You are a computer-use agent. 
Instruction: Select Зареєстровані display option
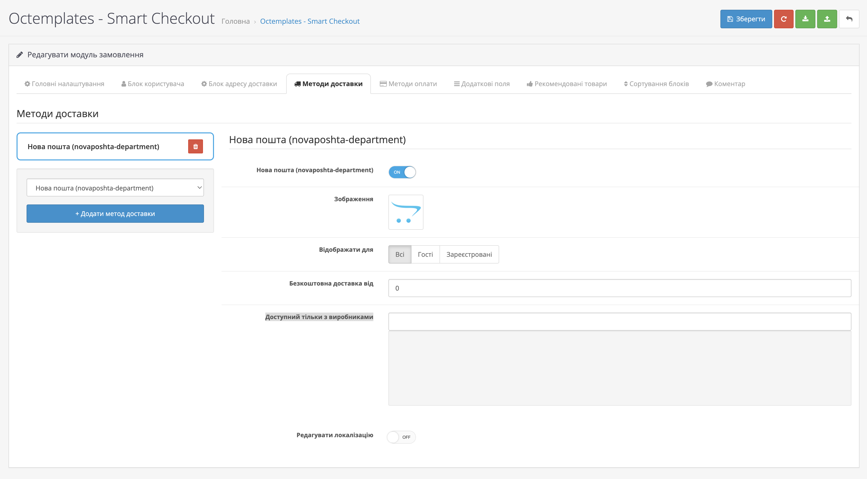coord(469,255)
